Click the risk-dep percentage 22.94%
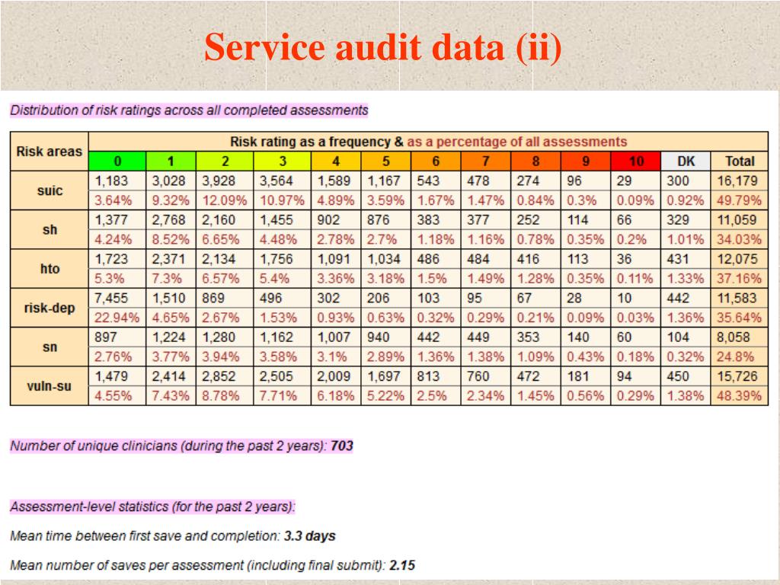780x585 pixels. [117, 318]
